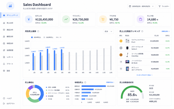
Task: Click the rank 5 badge
Action: (x=121, y=69)
